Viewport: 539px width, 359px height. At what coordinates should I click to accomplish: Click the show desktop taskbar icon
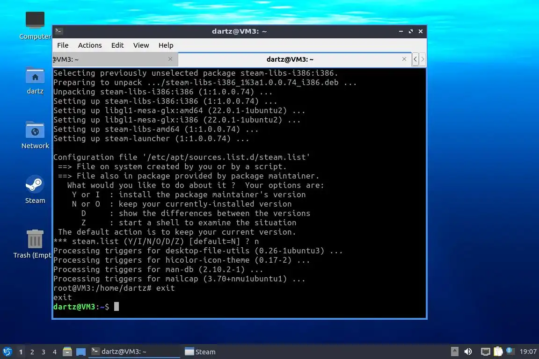coord(81,352)
